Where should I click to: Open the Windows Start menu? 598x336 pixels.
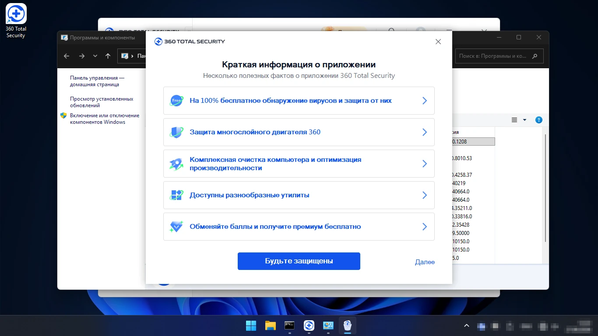251,325
